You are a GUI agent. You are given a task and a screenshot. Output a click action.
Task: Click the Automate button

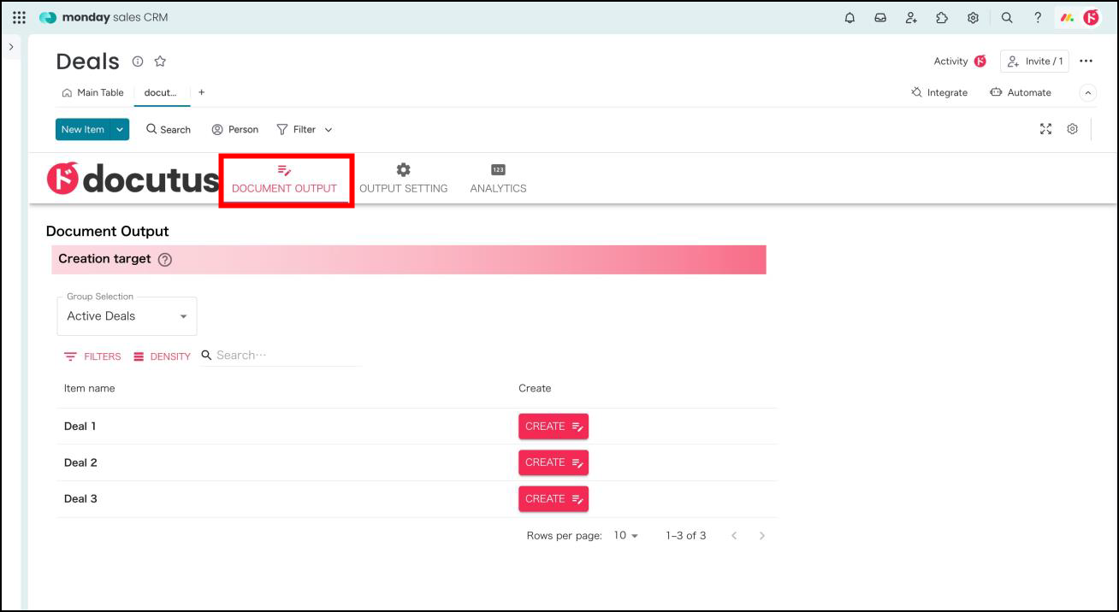(1021, 93)
